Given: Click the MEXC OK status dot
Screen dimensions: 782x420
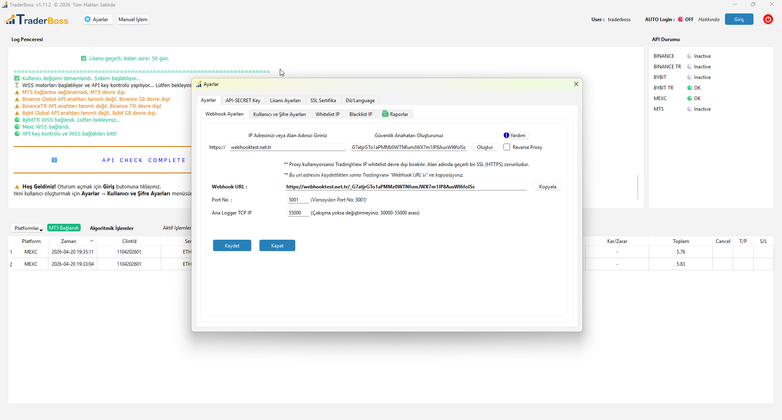Looking at the screenshot, I should tap(690, 98).
